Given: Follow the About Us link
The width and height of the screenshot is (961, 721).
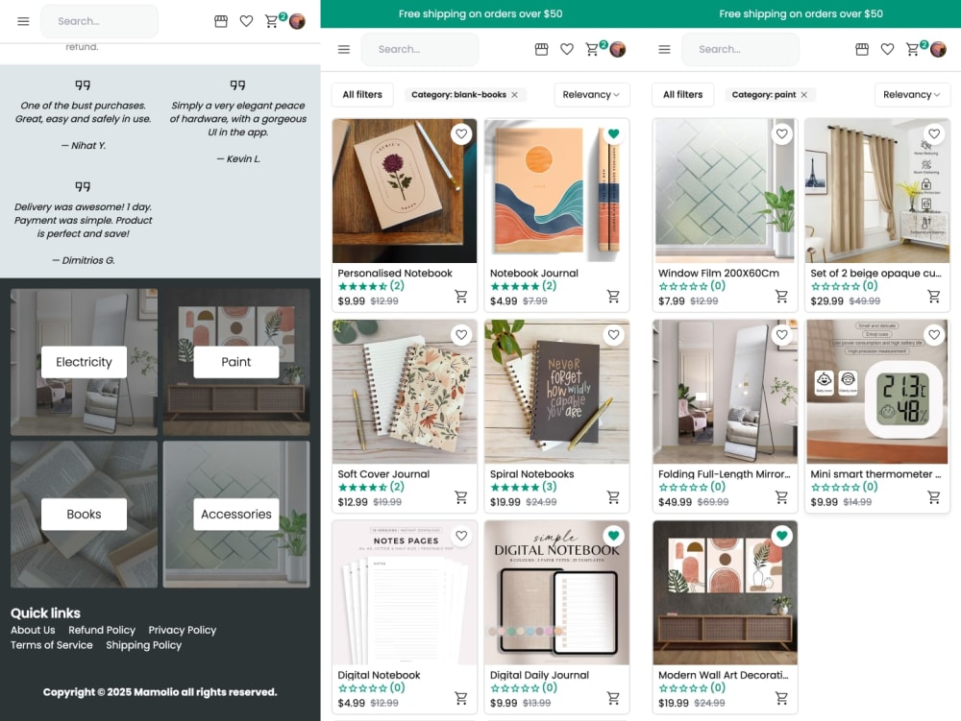Looking at the screenshot, I should click(x=33, y=630).
